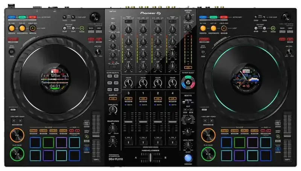Select SAMPLER pad mode on deck 2
The image size is (301, 171).
pos(254,130)
